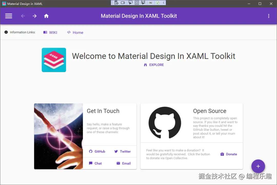Go forward with the right arrow
277x185 pixels.
pos(35,16)
